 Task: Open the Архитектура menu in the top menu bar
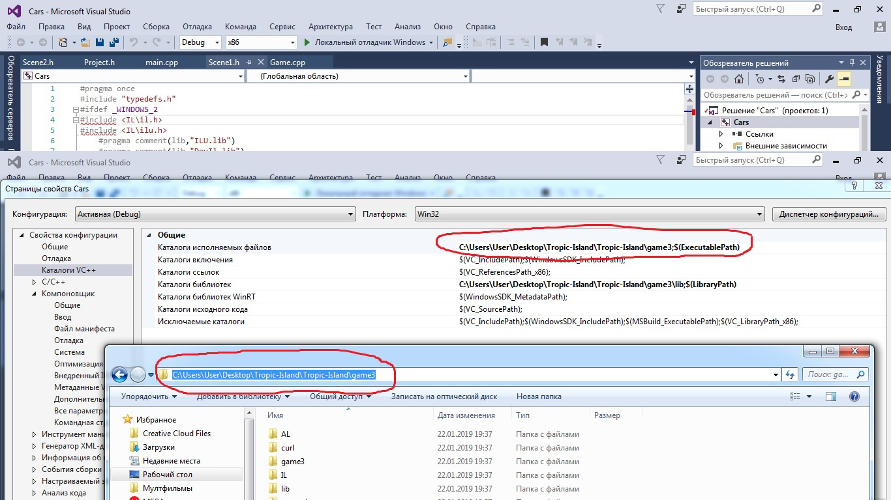331,27
